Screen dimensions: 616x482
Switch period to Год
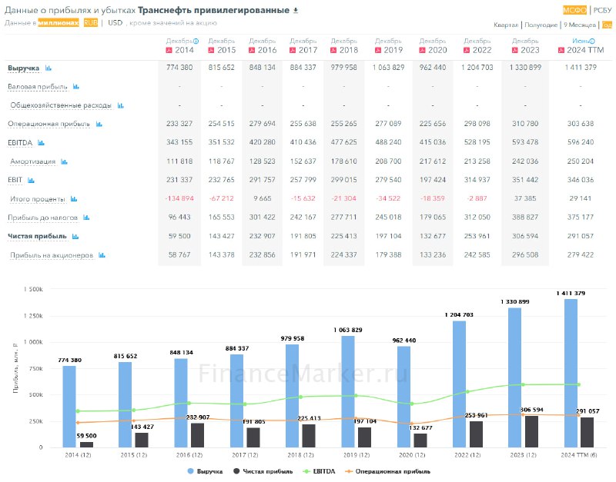point(607,25)
